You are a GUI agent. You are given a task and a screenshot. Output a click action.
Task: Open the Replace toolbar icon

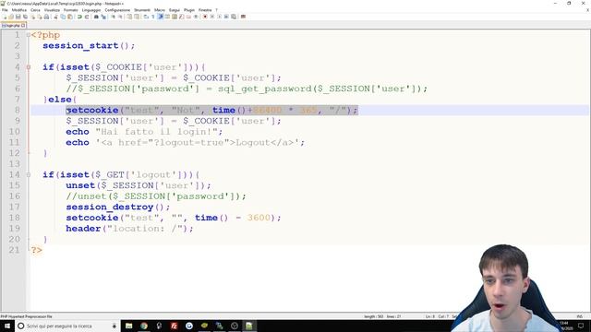(x=103, y=17)
